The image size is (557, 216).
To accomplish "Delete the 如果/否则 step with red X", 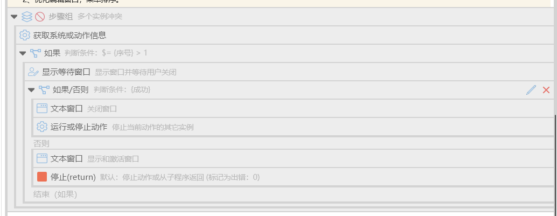I will [546, 90].
